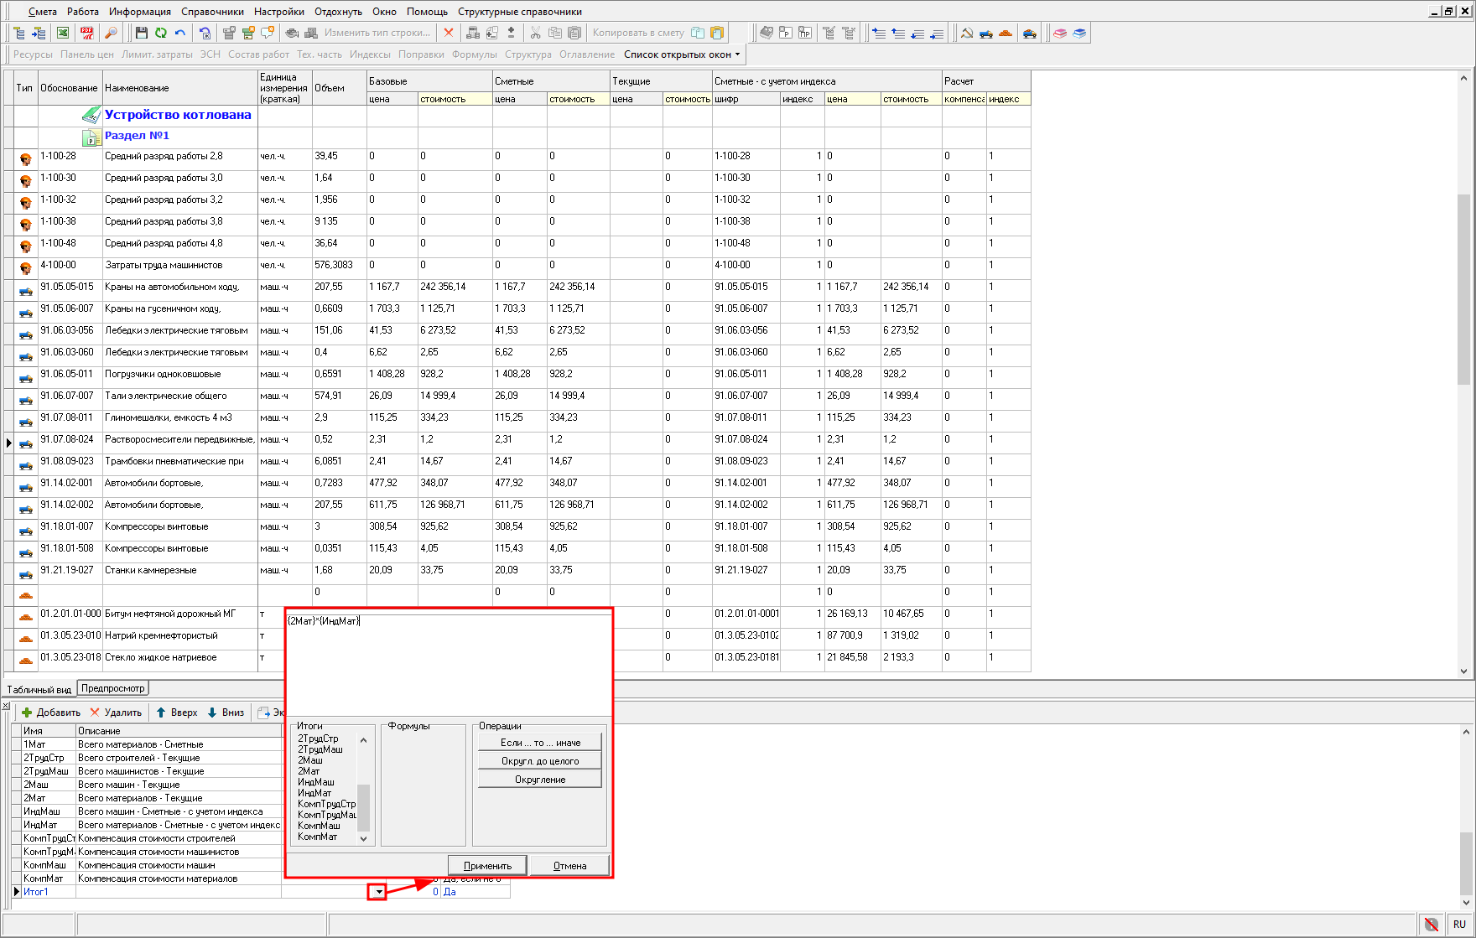Open formula dropdown arrow in Итог1 row

pyautogui.click(x=379, y=892)
